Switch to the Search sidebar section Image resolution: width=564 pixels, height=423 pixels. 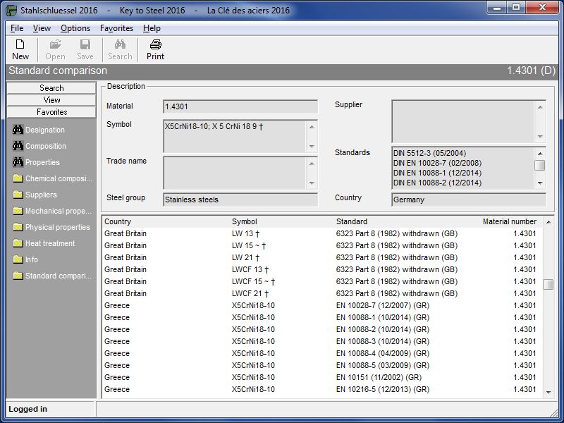point(51,88)
